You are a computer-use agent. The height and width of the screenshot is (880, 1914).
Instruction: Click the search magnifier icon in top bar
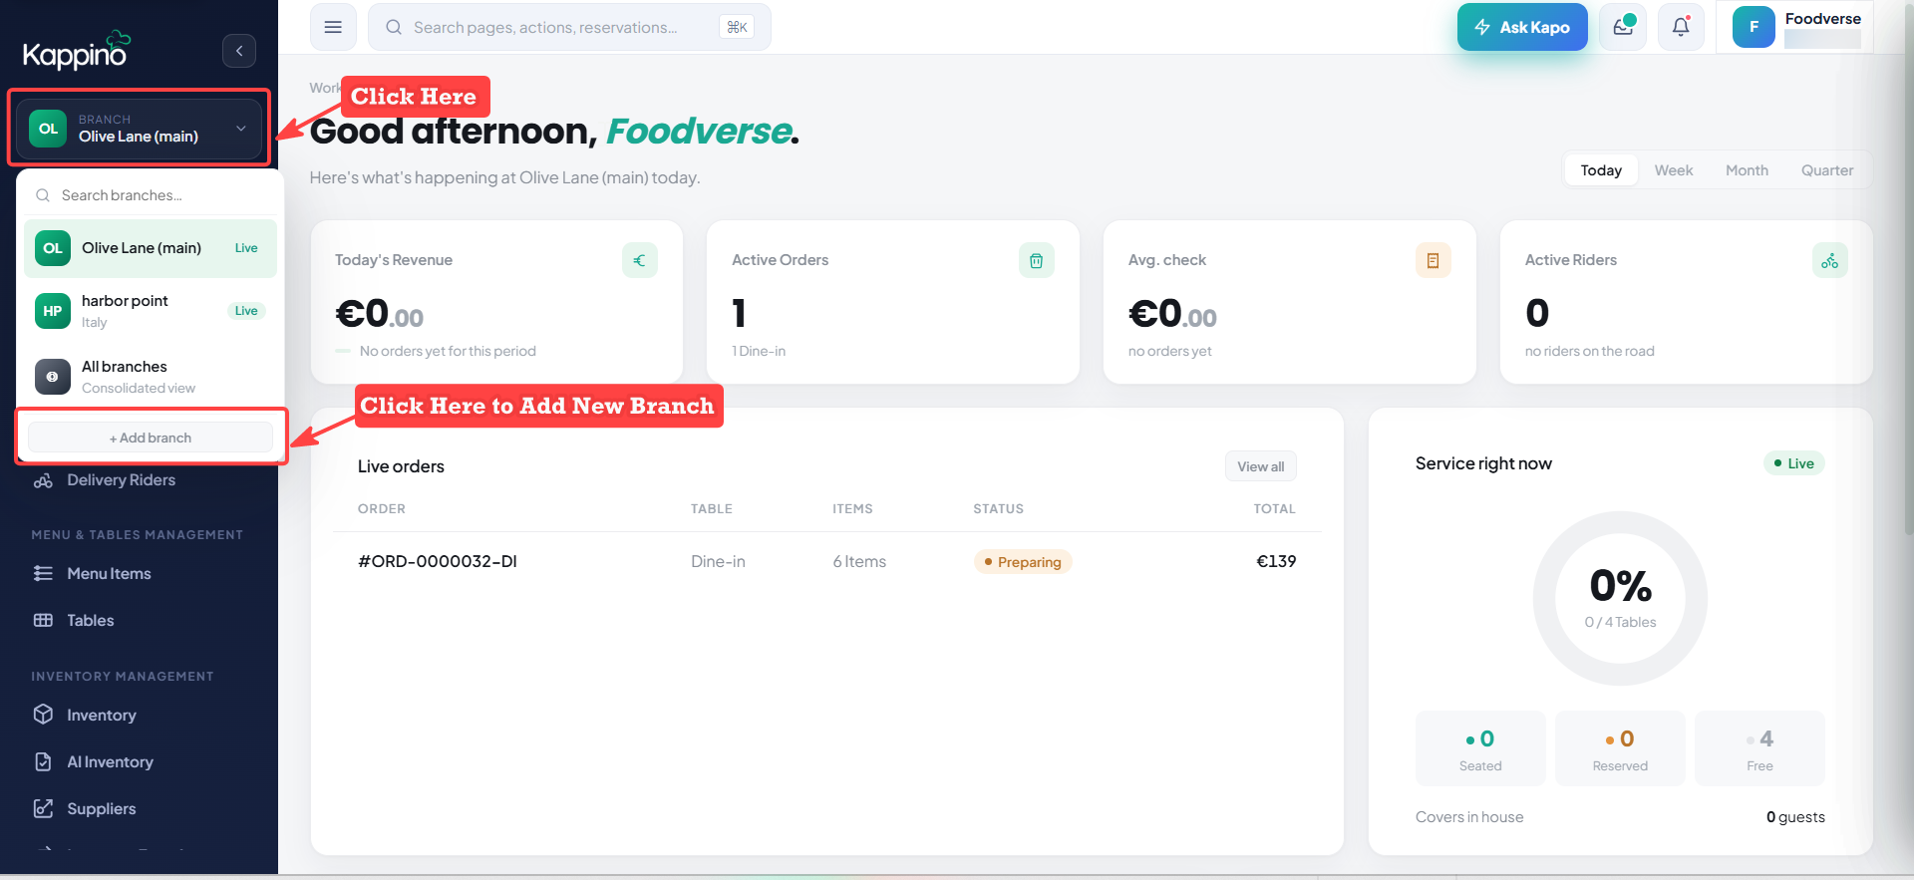(394, 27)
